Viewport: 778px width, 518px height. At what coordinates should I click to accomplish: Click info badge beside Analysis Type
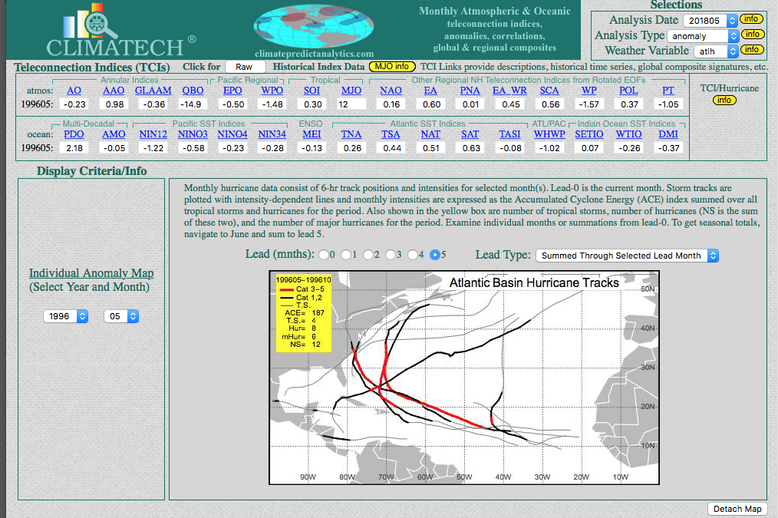point(752,35)
